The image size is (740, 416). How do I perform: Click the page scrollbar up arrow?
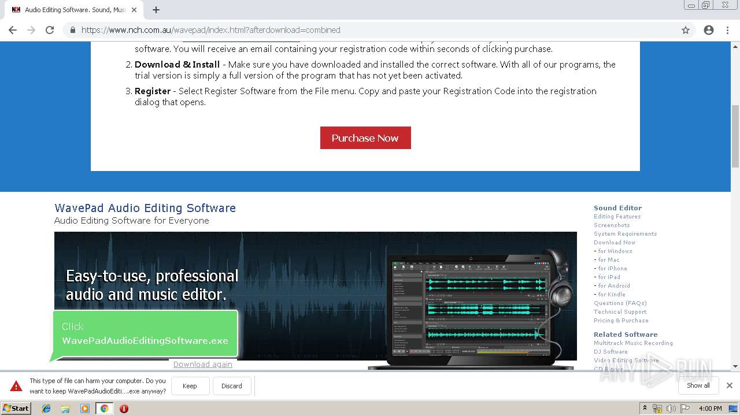pyautogui.click(x=735, y=46)
